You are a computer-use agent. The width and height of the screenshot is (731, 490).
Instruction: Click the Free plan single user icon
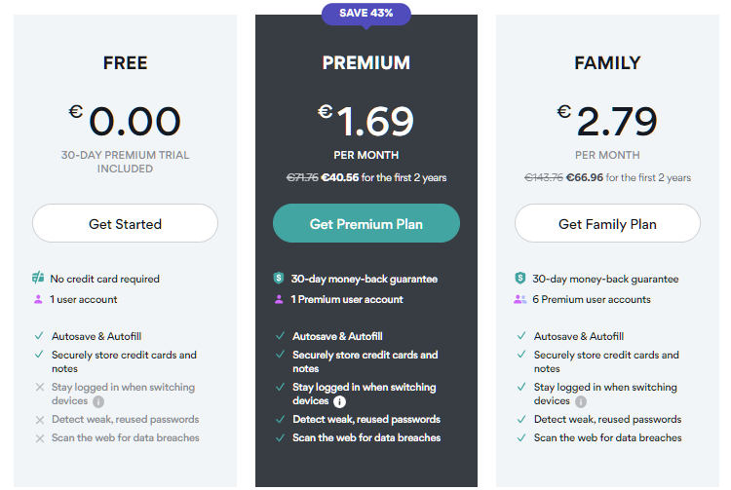[x=38, y=299]
